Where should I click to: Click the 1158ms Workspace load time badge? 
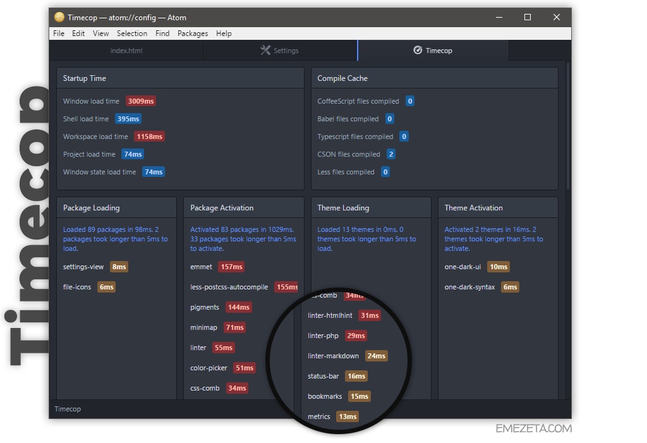pyautogui.click(x=149, y=137)
